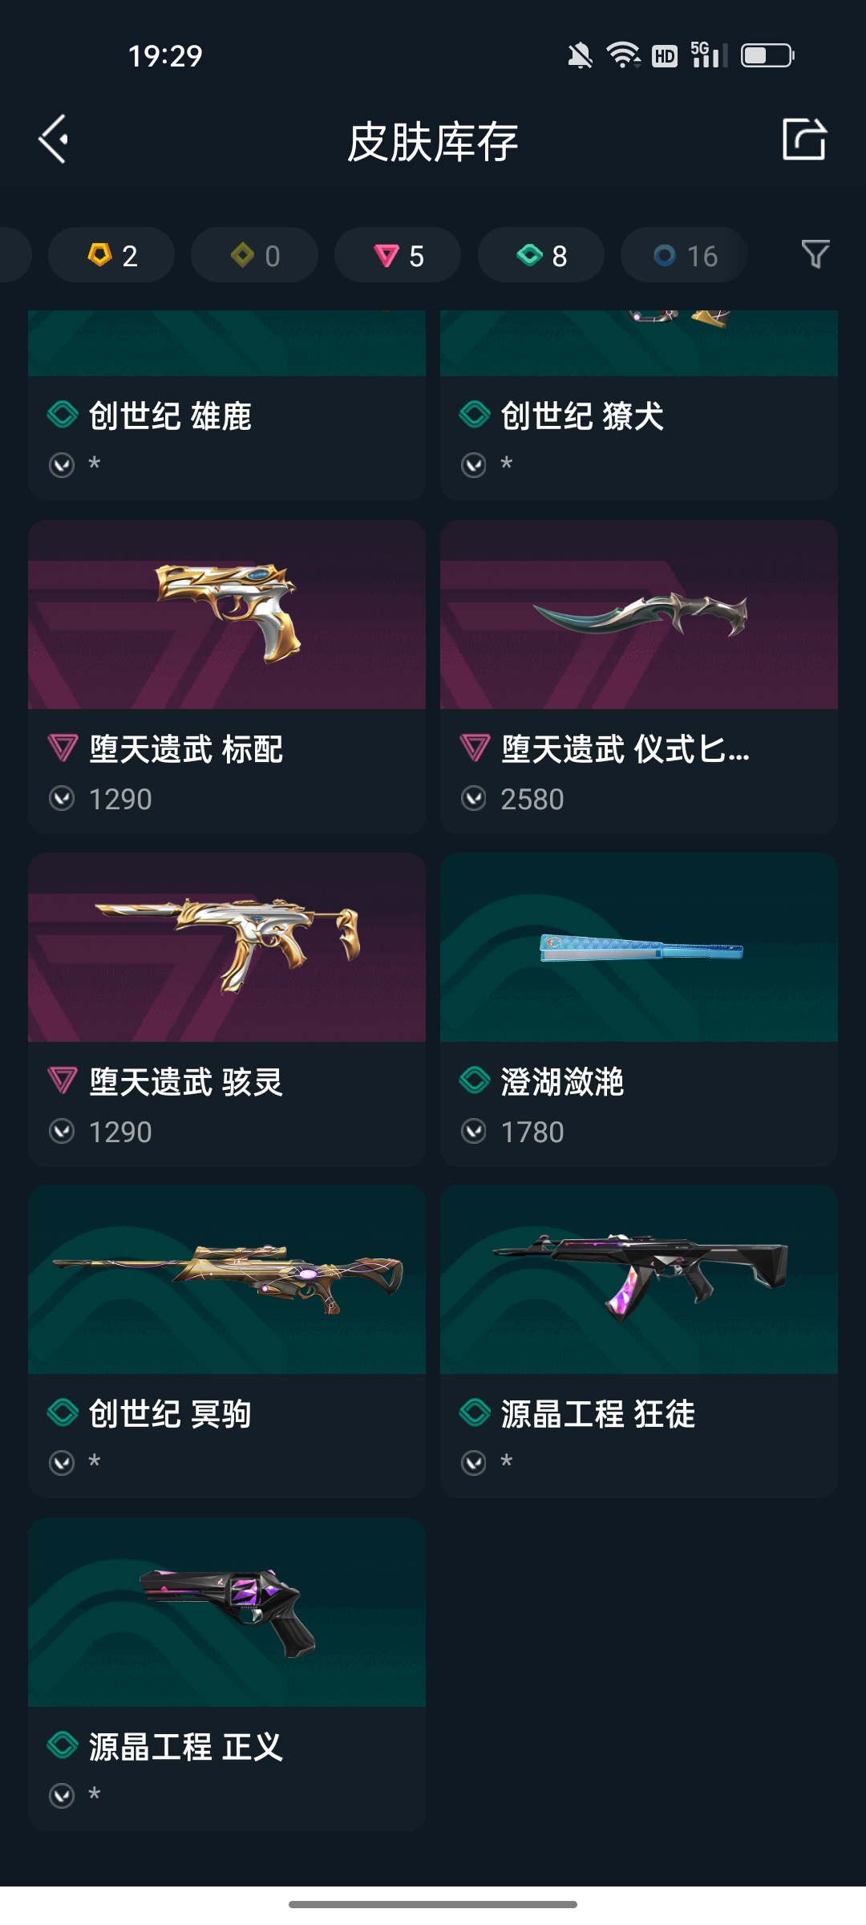
Task: Open the 堕天遗武 仪式匕首 knife thumbnail
Action: tap(639, 614)
